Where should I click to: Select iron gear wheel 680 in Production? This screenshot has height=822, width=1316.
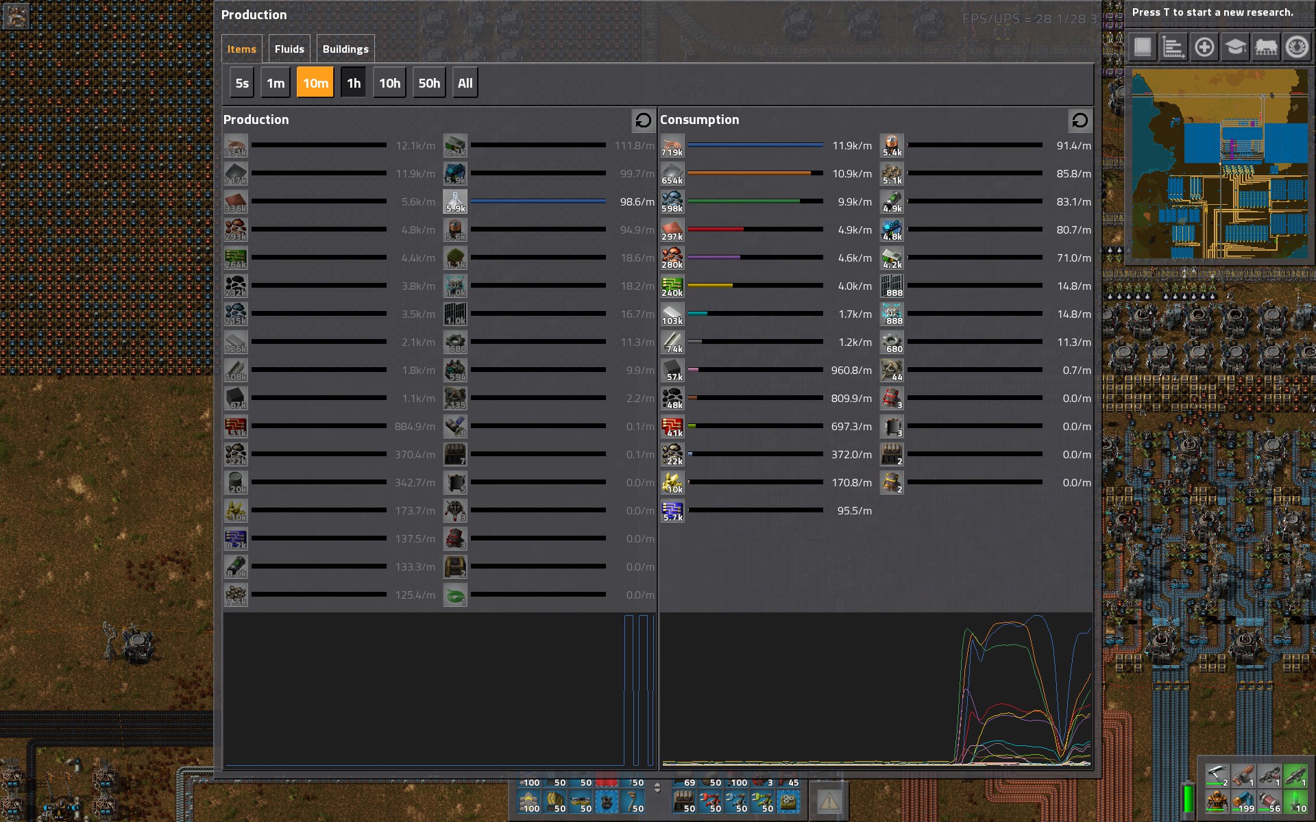(x=455, y=342)
